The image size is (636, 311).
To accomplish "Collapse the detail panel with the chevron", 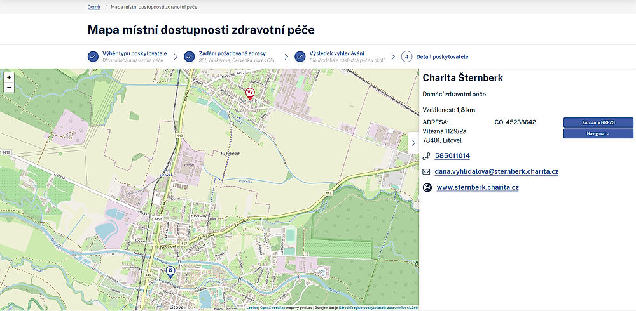I will point(413,143).
